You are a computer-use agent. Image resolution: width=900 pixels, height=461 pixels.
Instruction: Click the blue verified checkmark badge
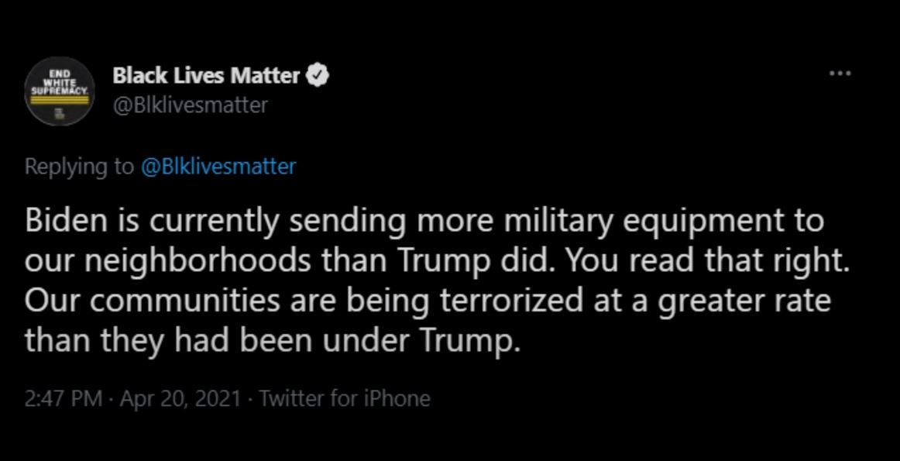318,75
